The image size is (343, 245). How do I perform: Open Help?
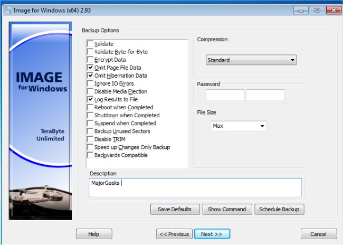pos(94,234)
